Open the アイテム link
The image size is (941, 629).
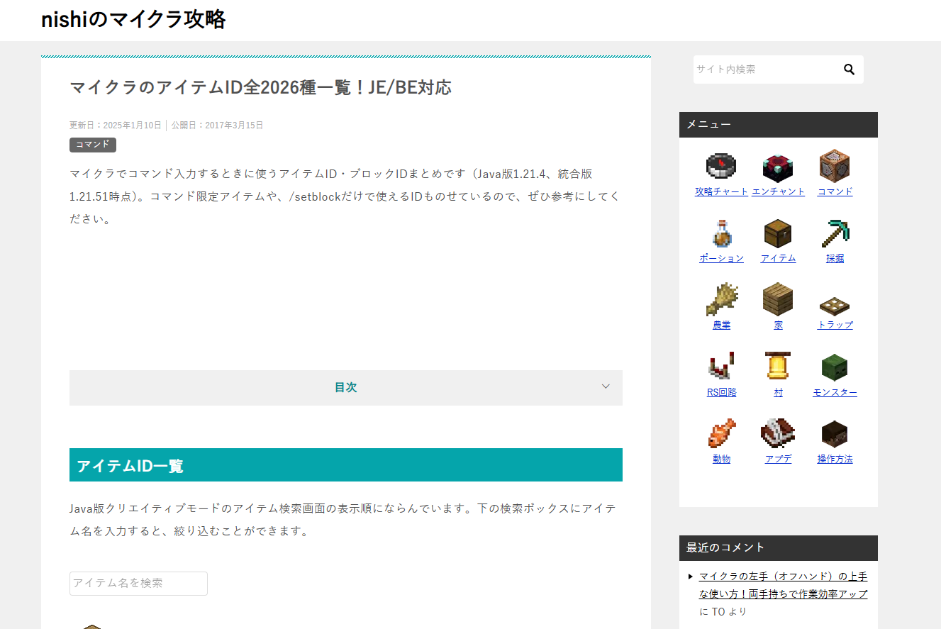tap(778, 258)
